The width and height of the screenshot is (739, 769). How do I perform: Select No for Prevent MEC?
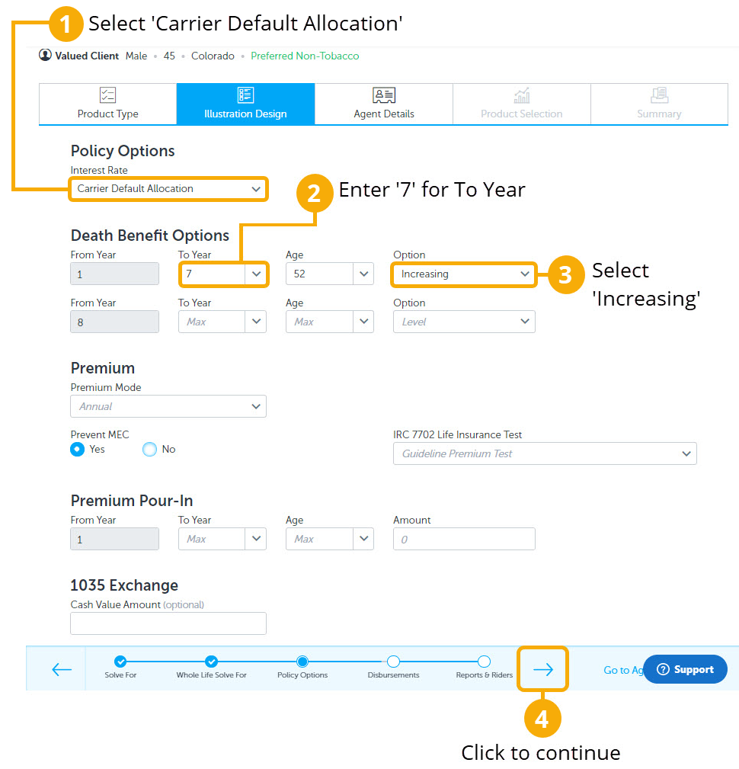[x=151, y=450]
